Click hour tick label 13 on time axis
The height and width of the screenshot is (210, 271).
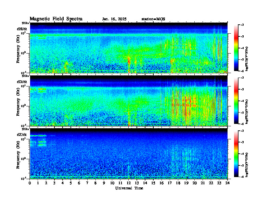click(x=137, y=183)
